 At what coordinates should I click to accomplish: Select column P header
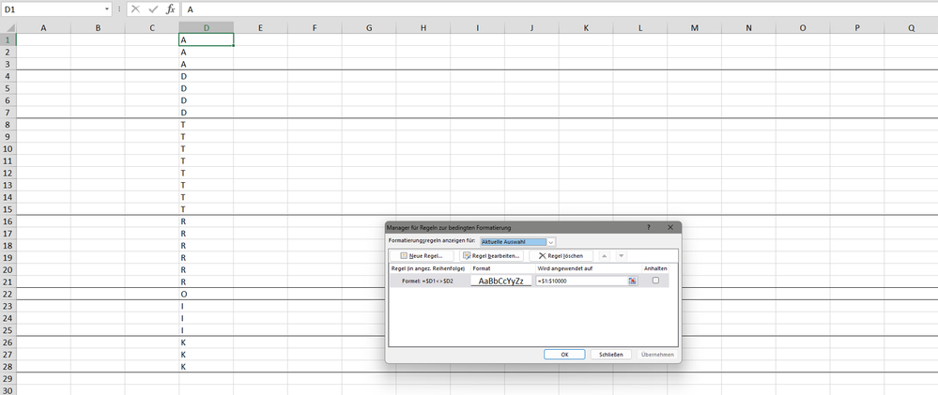tap(857, 27)
